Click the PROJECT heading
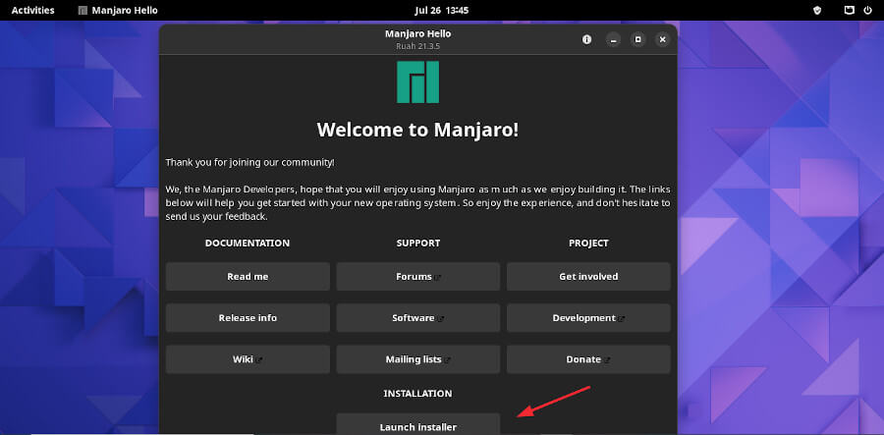The width and height of the screenshot is (884, 435). (x=588, y=244)
